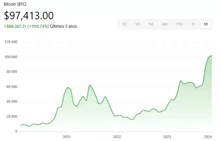The width and height of the screenshot is (221, 141).
Task: Click the 'Últimos 5 anos' label
Action: click(x=64, y=26)
